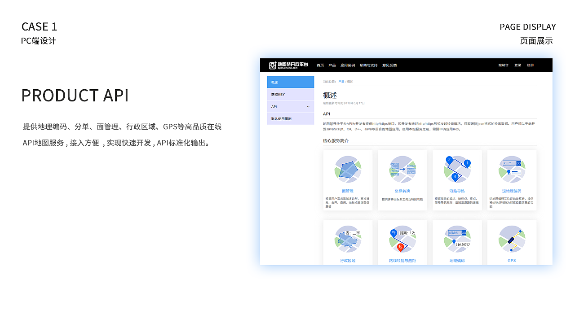This screenshot has width=575, height=323.
Task: Open the 路线导航与测距 title link
Action: click(x=402, y=261)
